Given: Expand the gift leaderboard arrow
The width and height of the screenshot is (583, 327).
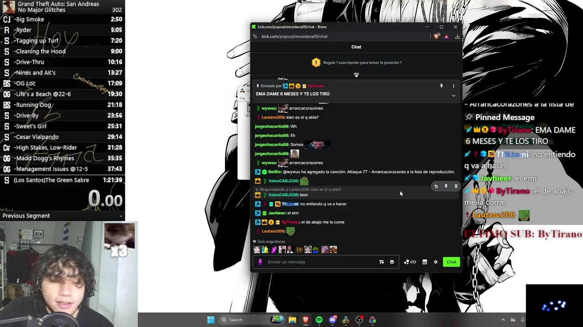Looking at the screenshot, I should [x=356, y=75].
